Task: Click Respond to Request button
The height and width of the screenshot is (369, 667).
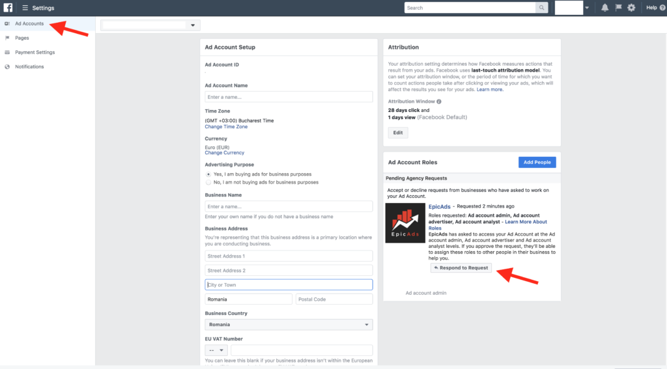Action: coord(461,267)
